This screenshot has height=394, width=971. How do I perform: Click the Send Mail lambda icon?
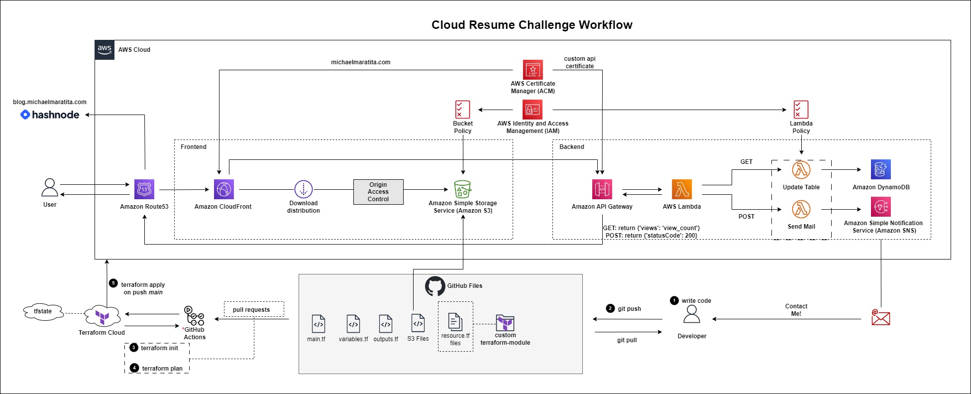click(801, 209)
